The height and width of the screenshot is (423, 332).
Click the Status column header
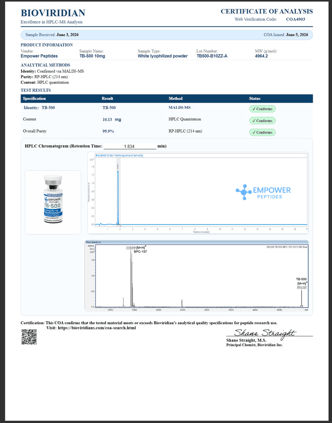click(255, 98)
